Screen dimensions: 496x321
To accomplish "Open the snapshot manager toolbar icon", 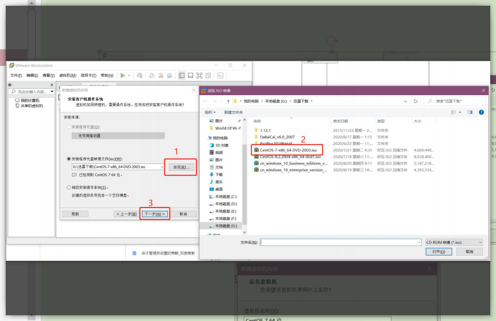I will pyautogui.click(x=170, y=76).
